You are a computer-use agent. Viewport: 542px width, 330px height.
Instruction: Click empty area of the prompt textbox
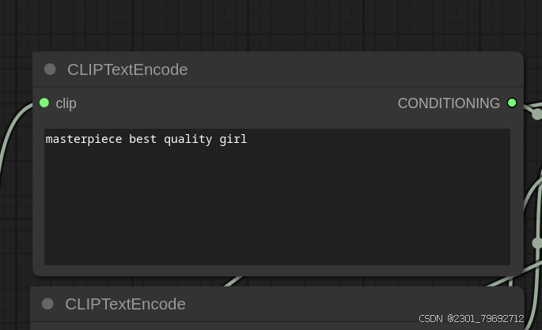pyautogui.click(x=277, y=207)
